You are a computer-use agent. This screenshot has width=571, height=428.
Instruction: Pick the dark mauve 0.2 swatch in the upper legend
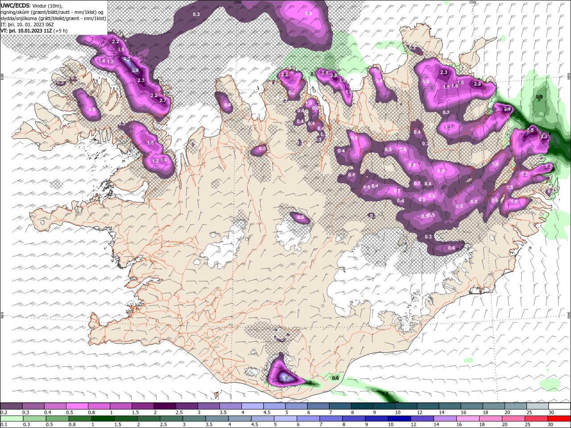click(11, 406)
